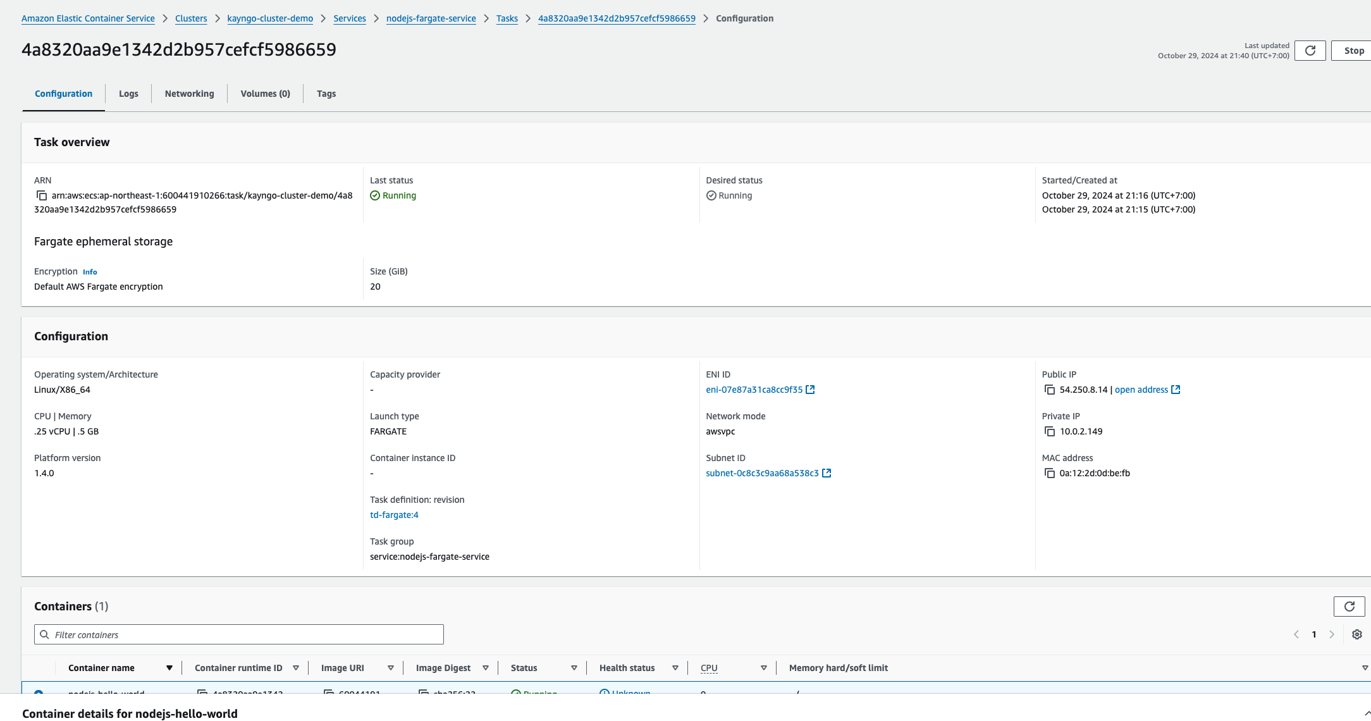
Task: Sort by Health status column
Action: point(675,668)
